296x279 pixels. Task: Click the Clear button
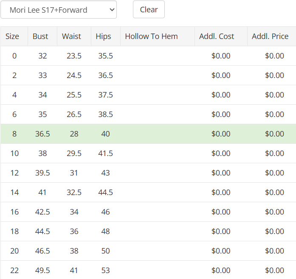click(149, 9)
